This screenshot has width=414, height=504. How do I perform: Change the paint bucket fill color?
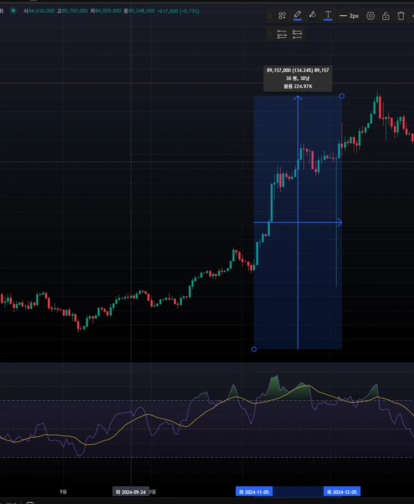tap(312, 16)
